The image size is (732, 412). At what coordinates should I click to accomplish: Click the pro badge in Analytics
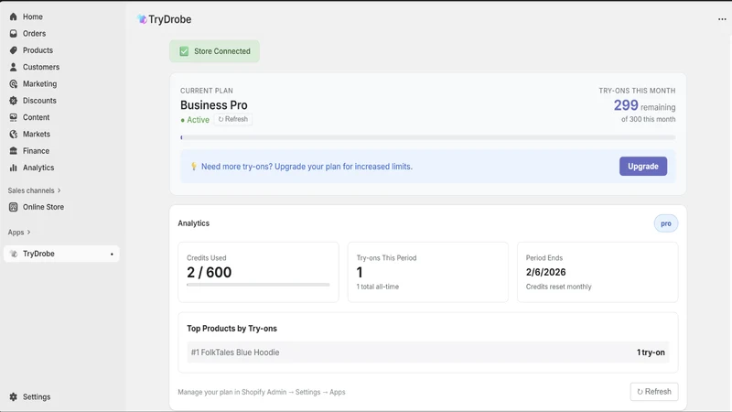point(666,223)
